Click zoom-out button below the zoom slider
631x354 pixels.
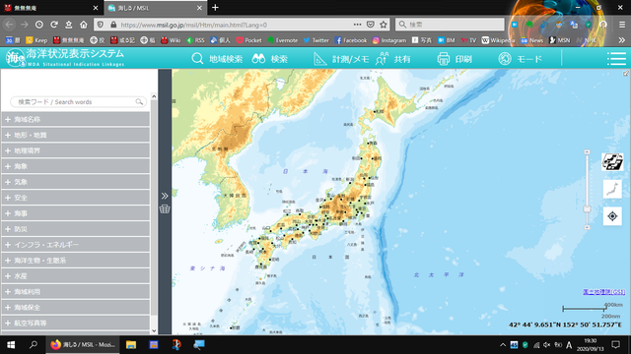[588, 227]
